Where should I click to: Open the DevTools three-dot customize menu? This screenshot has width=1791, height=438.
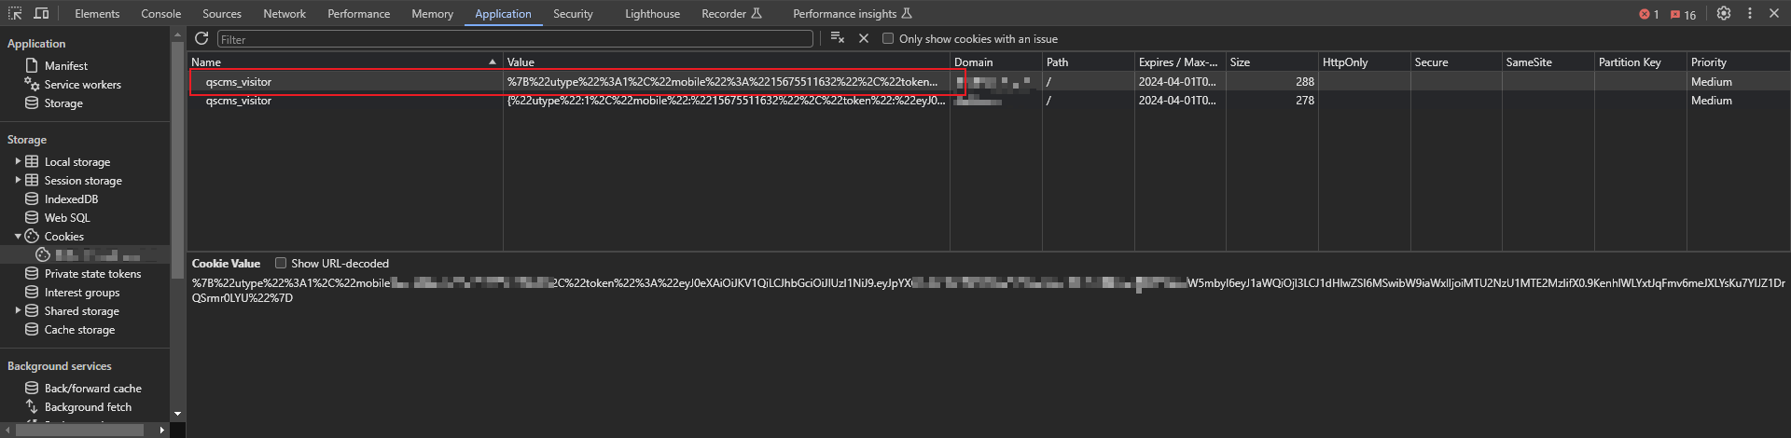pos(1750,13)
